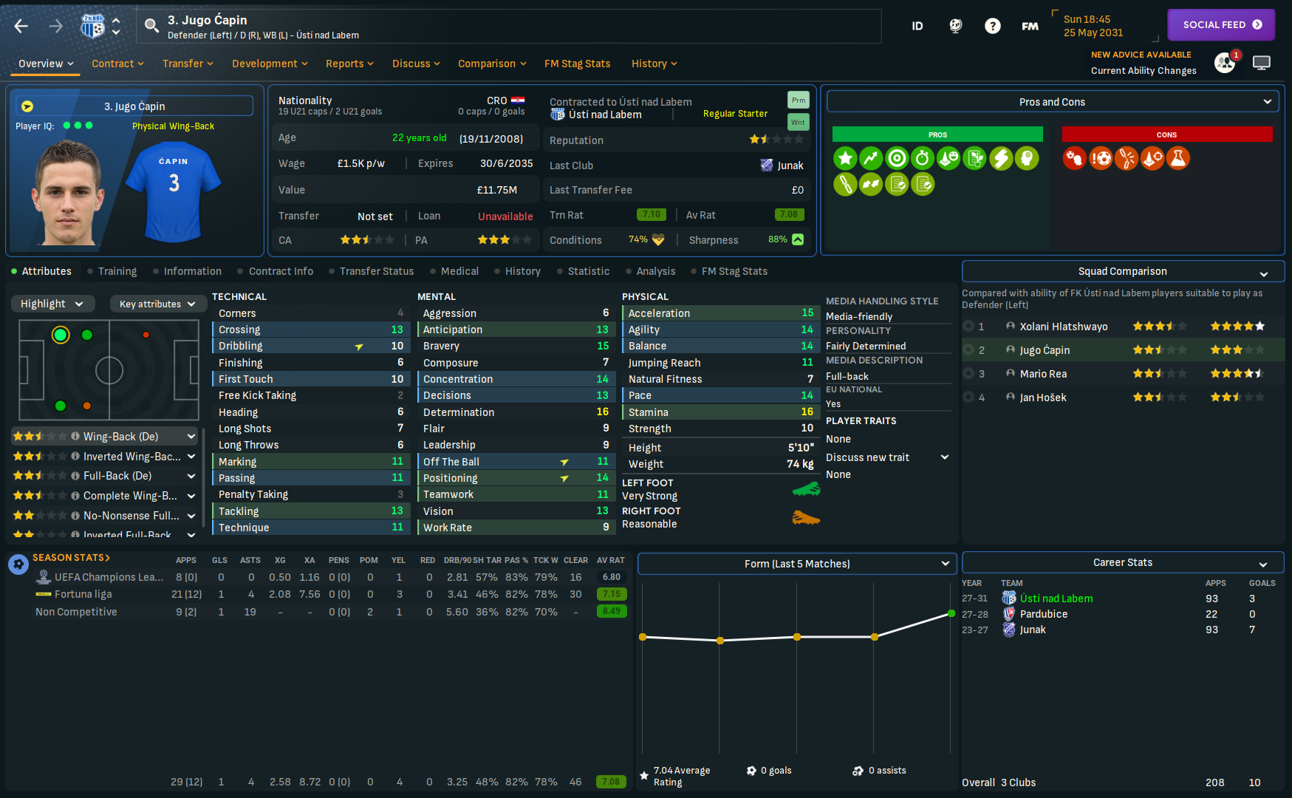Go back with the left arrow button

[x=21, y=27]
